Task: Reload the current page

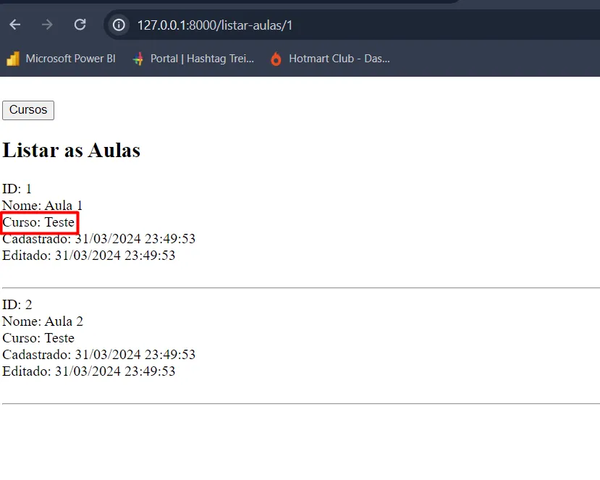Action: 80,24
